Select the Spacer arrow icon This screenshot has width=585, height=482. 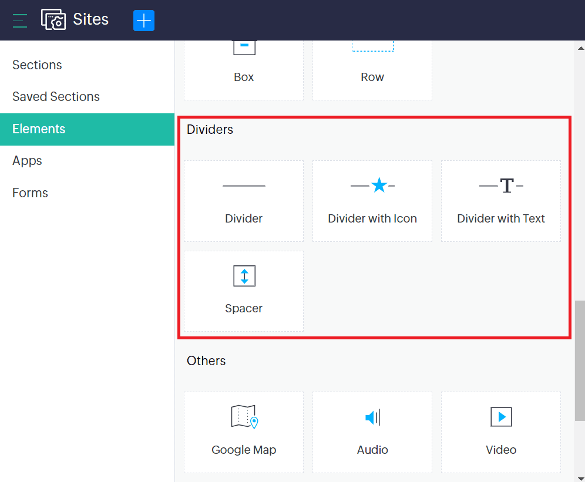(x=244, y=276)
